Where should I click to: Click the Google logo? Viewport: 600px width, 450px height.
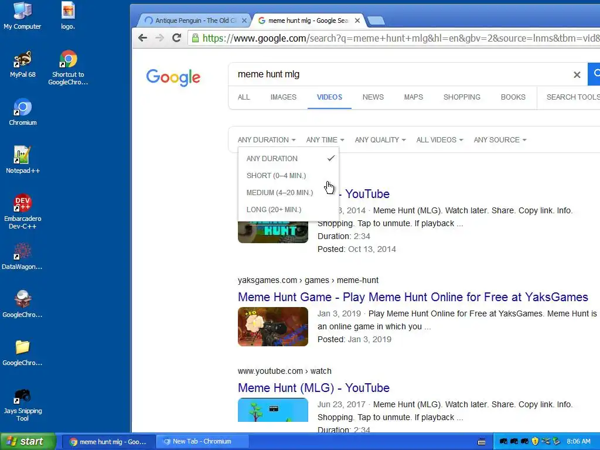pos(173,77)
